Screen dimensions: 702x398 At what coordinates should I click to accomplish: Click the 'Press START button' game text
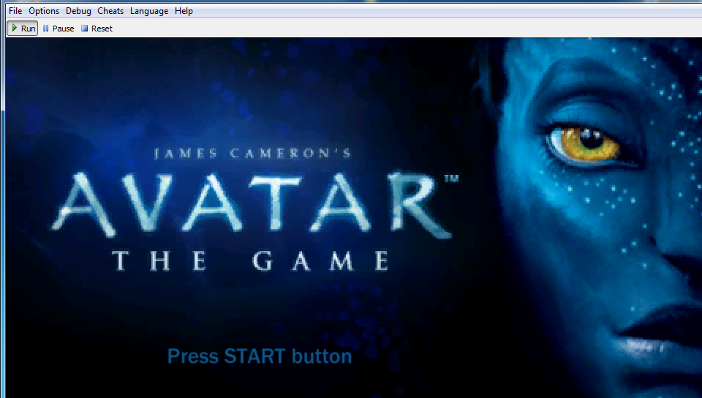(x=260, y=356)
